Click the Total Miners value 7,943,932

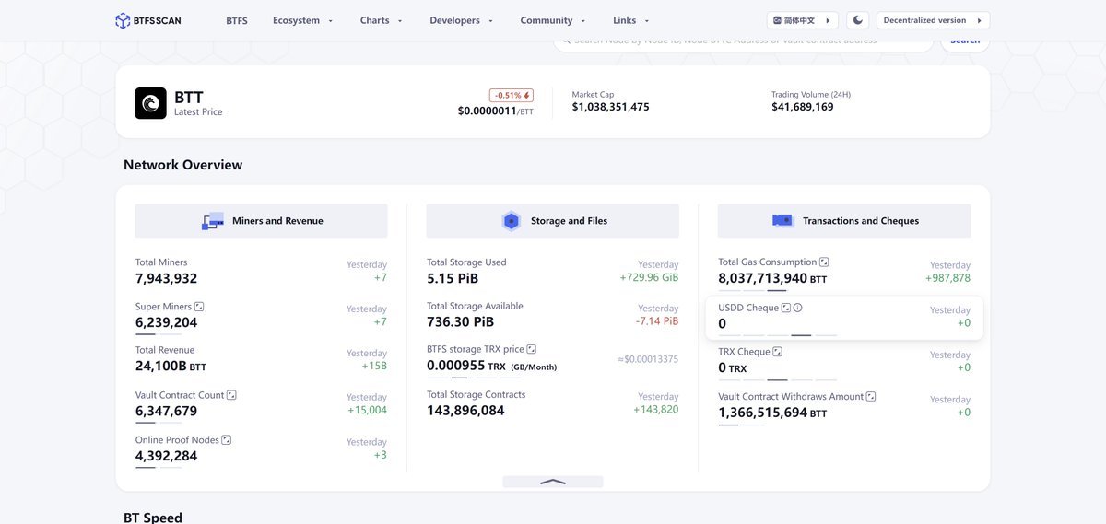pos(166,278)
